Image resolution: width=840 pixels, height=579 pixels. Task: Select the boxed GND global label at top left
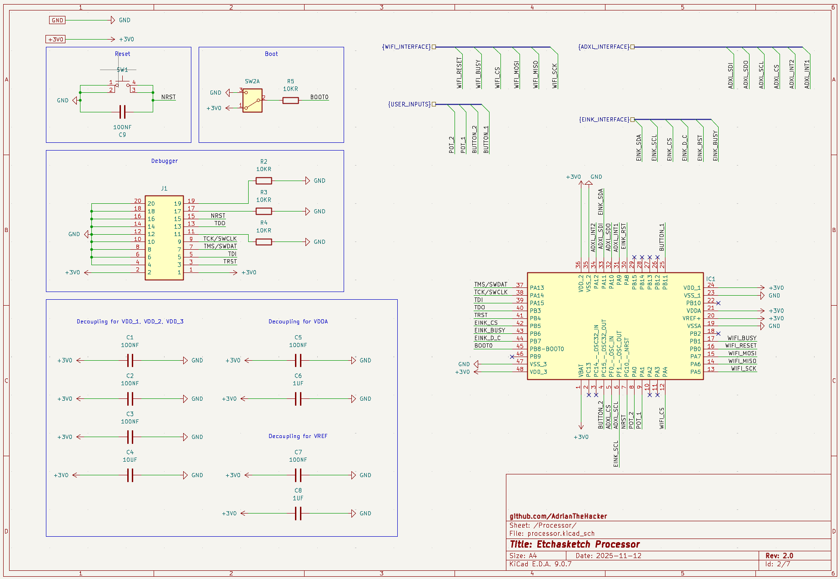[57, 20]
